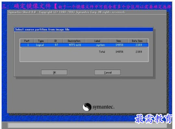Image resolution: width=175 pixels, height=129 pixels.
Task: Click the Part column header
Action: click(27, 41)
